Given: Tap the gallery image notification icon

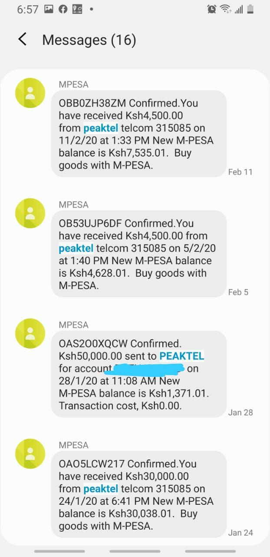Looking at the screenshot, I should [49, 9].
